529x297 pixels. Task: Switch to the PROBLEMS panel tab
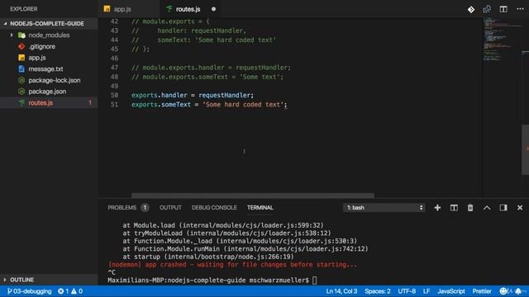tap(122, 208)
